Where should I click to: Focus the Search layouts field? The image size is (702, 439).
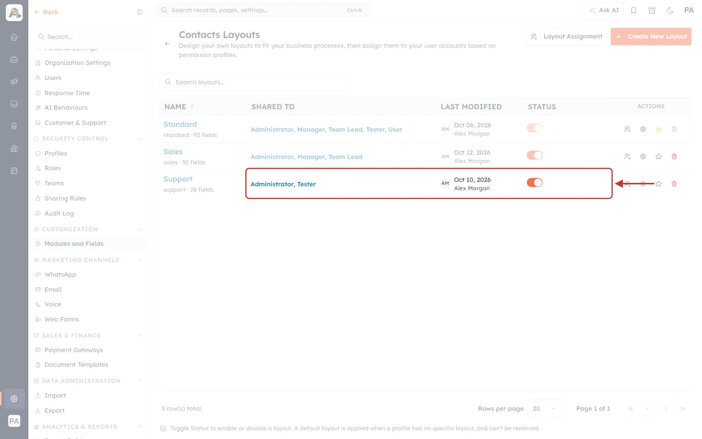(x=253, y=82)
